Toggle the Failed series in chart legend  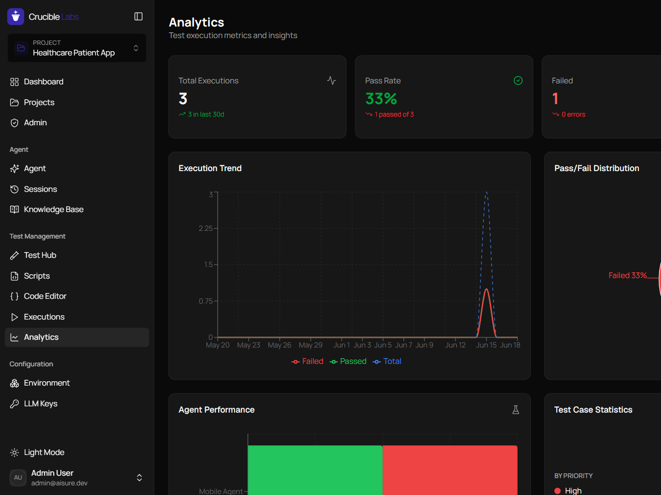(x=307, y=361)
